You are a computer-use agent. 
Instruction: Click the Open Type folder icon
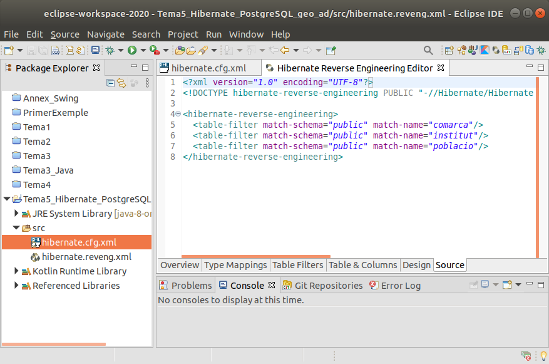click(x=180, y=51)
